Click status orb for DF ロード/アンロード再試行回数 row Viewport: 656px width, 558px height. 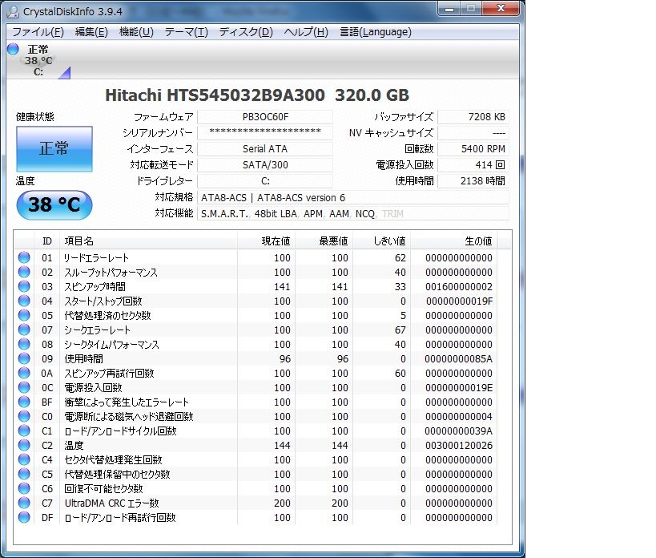(x=24, y=517)
